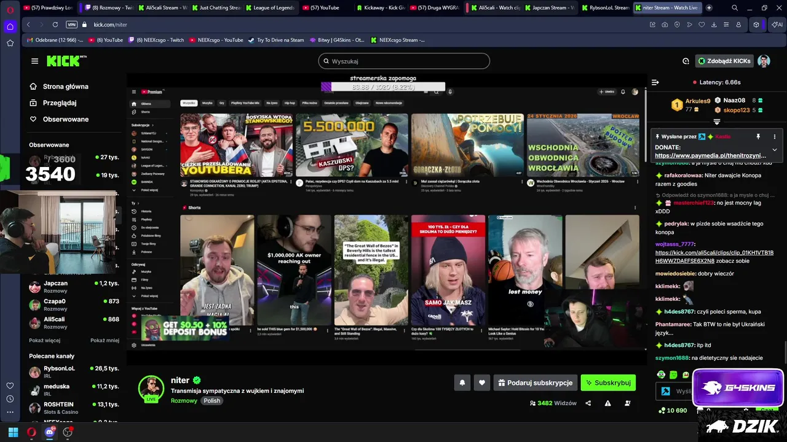Open Try To Drive na Steam bookmark
Viewport: 787px width, 442px height.
coord(276,40)
